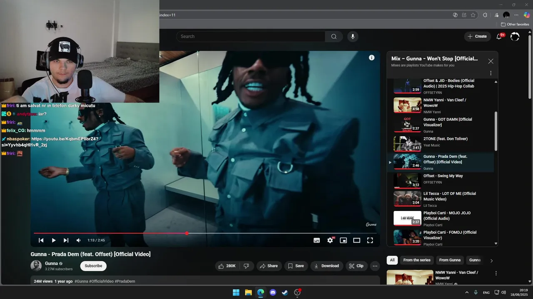Click the video progress scrubber dot

point(187,233)
